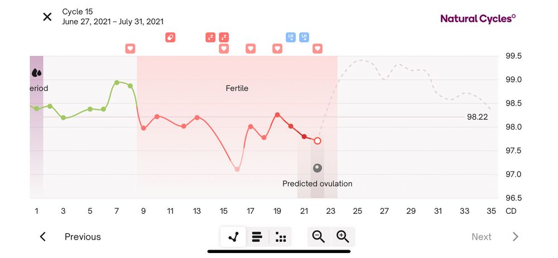558x258 pixels.
Task: Switch to the horizontal bars view
Action: point(257,237)
